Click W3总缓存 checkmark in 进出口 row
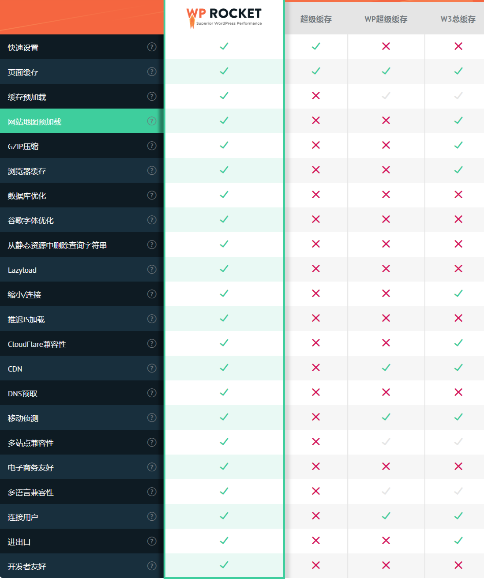 click(458, 541)
